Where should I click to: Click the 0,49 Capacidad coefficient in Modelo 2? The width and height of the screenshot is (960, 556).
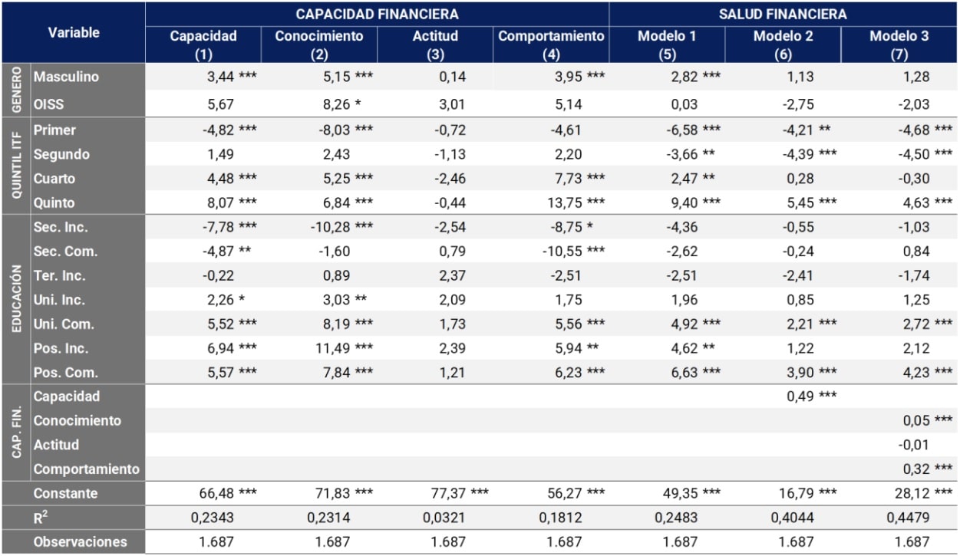[x=798, y=397]
